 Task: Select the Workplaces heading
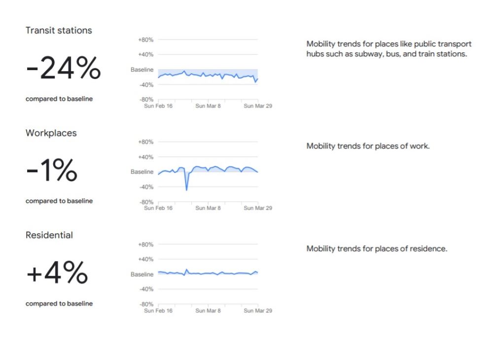[51, 133]
